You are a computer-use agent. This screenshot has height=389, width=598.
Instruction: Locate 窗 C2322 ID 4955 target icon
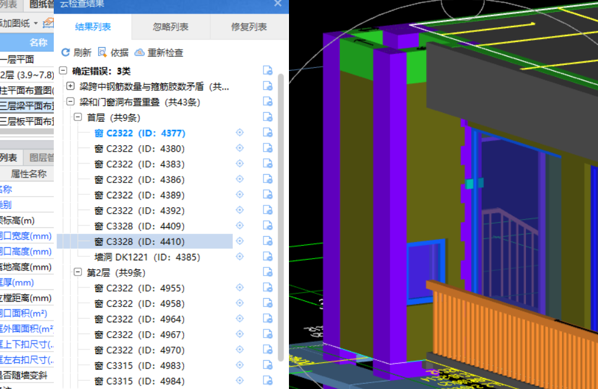pos(239,287)
